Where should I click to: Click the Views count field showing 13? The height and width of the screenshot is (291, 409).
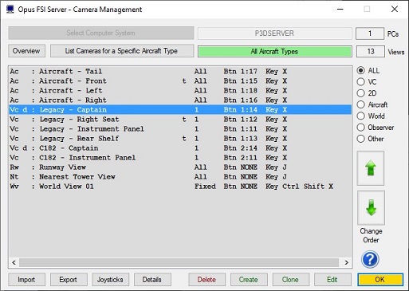click(371, 52)
